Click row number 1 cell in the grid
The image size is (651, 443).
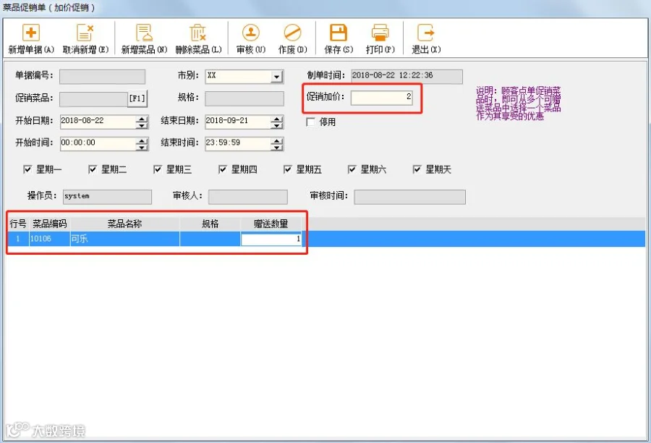18,239
